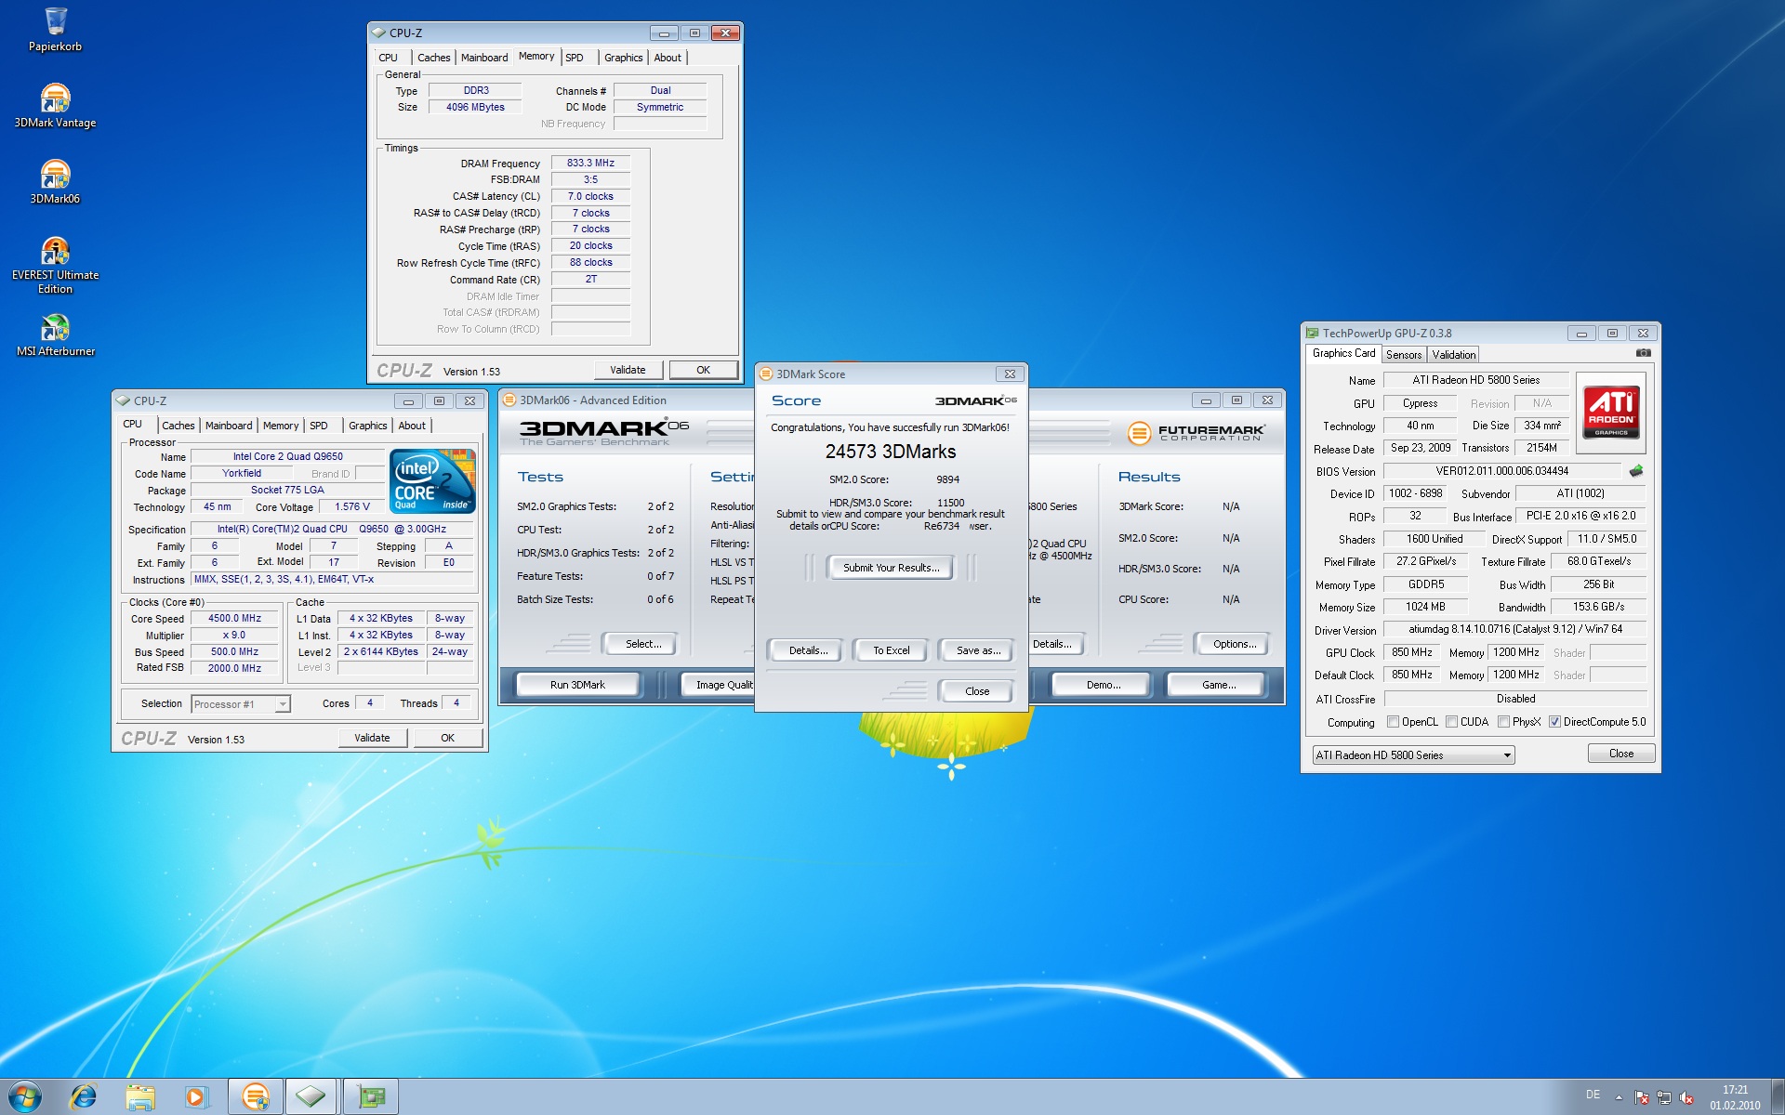Click GPU-Z title bar icon
Viewport: 1785px width, 1115px height.
1313,333
